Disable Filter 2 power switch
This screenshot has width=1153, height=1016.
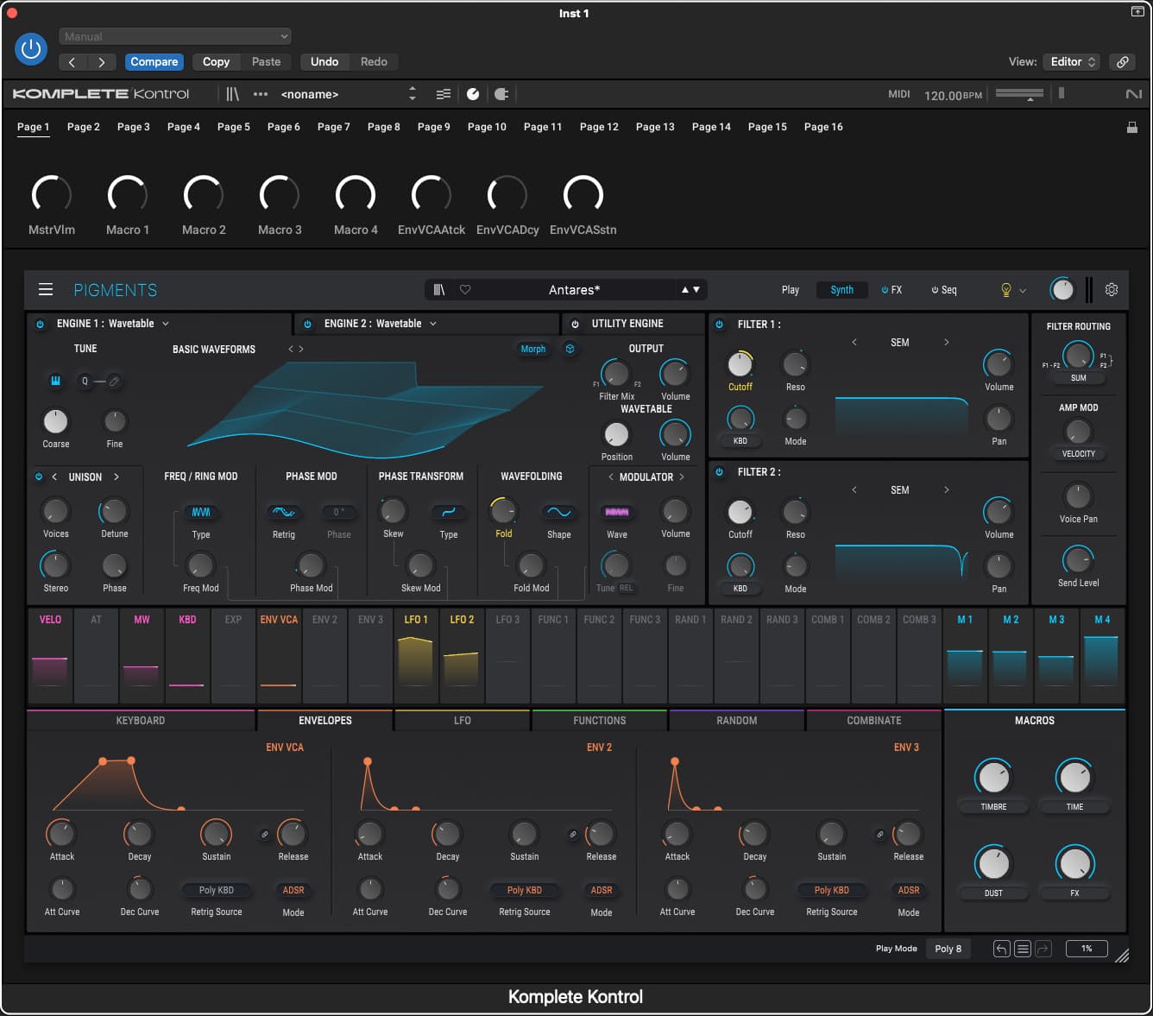pos(720,472)
